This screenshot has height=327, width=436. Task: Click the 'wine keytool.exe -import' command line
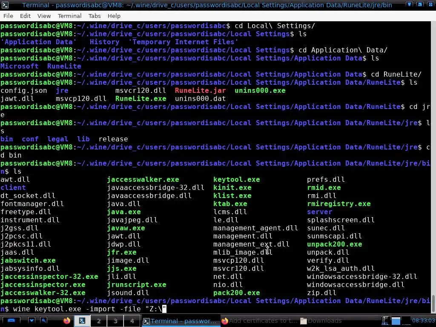click(x=89, y=309)
